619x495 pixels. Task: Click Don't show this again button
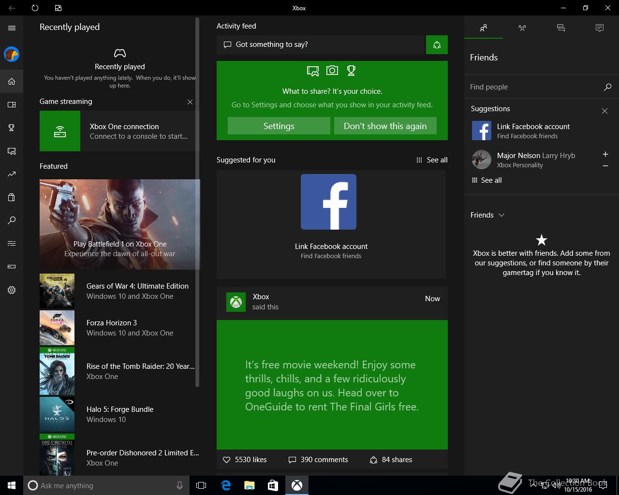point(385,126)
